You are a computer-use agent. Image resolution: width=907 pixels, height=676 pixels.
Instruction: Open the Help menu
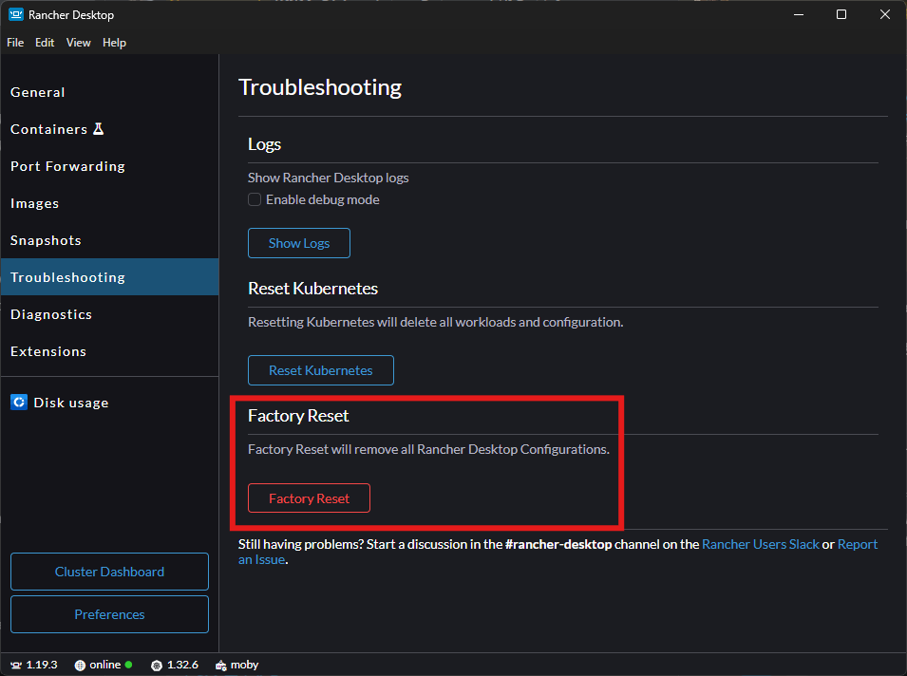pos(115,43)
